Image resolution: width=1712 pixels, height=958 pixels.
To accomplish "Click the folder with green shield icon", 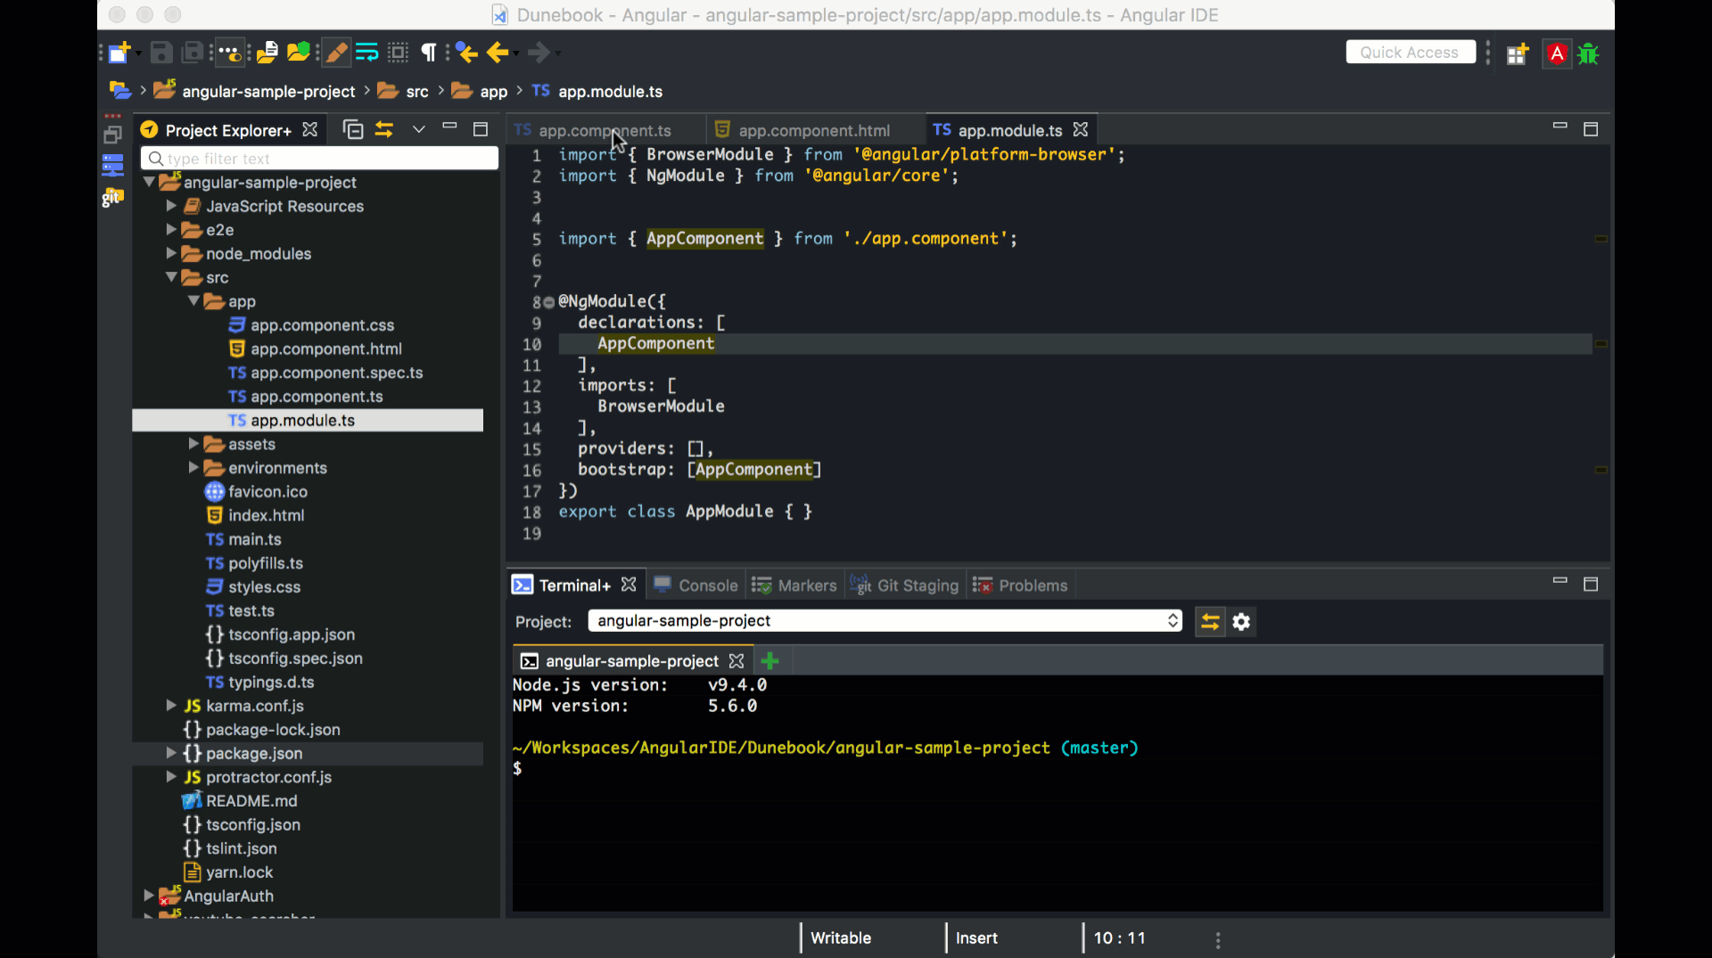I will [x=299, y=53].
